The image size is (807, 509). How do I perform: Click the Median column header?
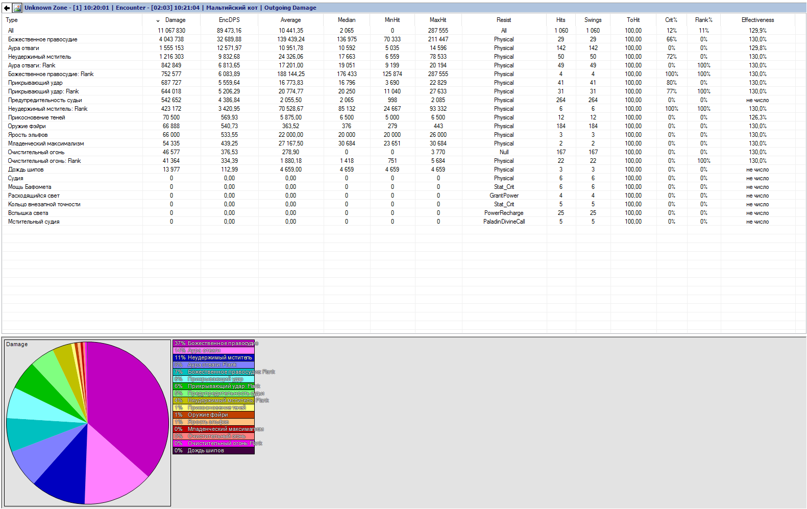click(347, 20)
